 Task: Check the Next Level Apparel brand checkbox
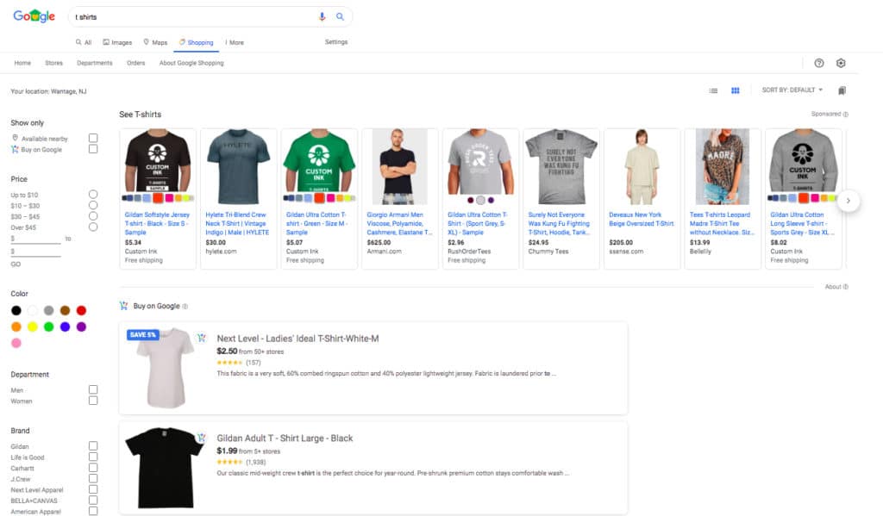pos(93,489)
